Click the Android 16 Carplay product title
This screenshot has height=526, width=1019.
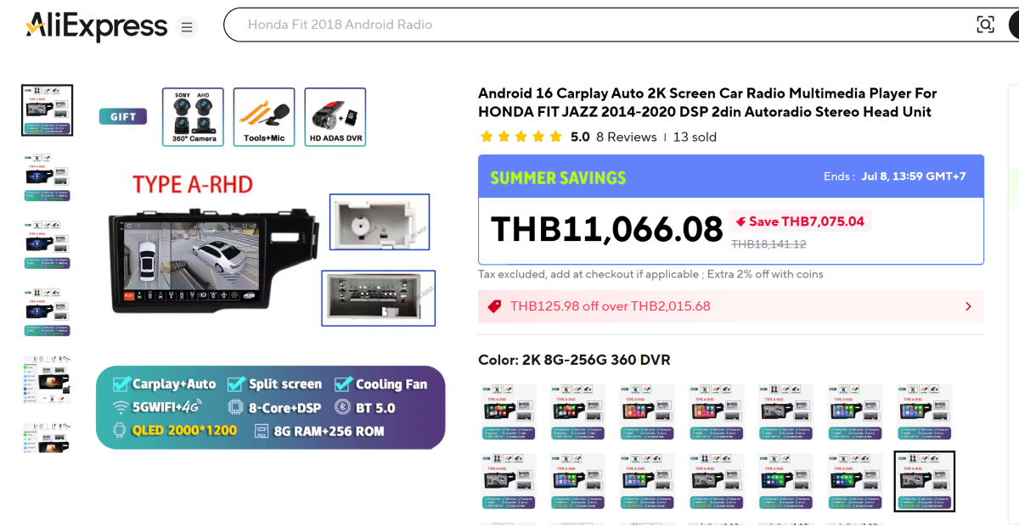pyautogui.click(x=707, y=103)
